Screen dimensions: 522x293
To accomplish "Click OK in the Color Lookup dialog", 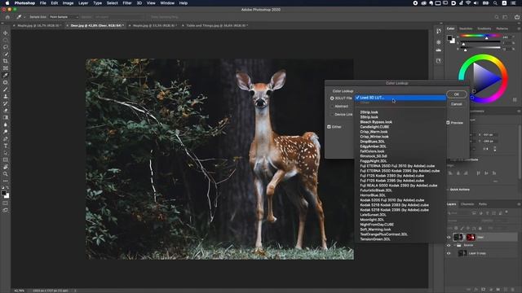I will pos(457,94).
